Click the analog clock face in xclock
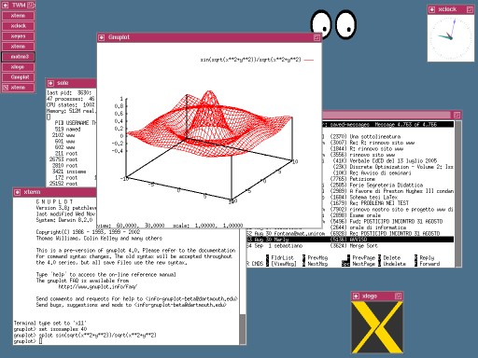478x358 pixels. point(451,38)
